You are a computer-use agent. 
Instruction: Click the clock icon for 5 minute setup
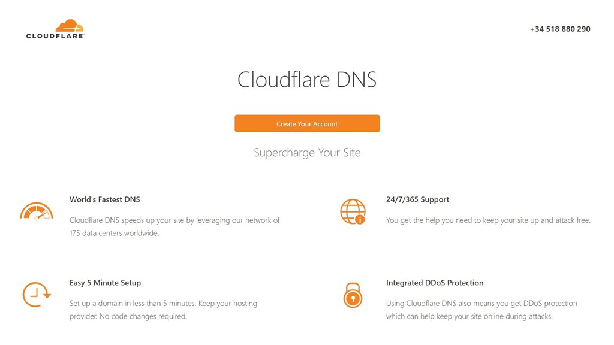tap(37, 294)
